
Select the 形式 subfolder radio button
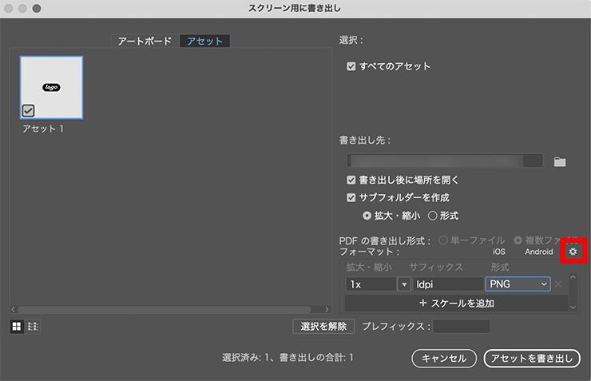point(433,215)
